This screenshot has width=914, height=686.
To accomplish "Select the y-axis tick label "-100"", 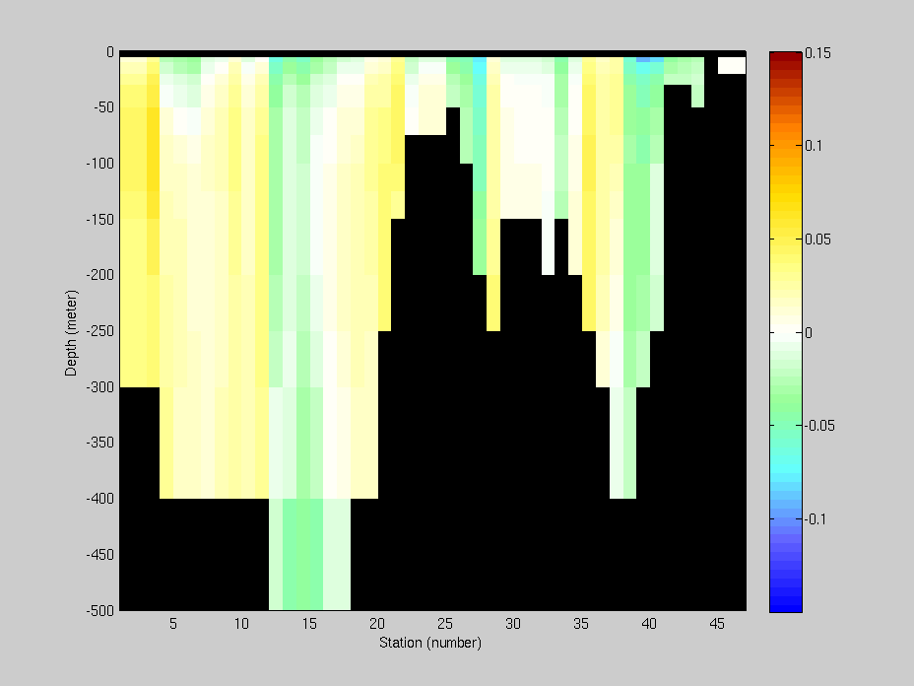I will pyautogui.click(x=100, y=164).
